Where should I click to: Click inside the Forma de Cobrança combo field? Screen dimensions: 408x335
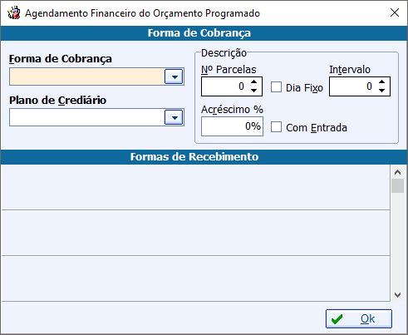(87, 76)
